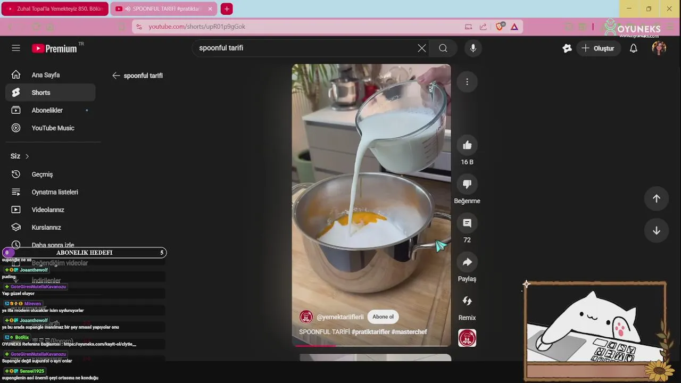Click the youtube.com address bar URL
681x383 pixels.
pos(197,27)
